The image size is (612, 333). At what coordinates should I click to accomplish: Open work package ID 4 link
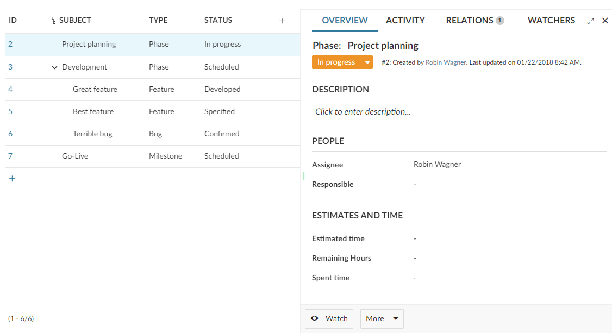tap(10, 89)
